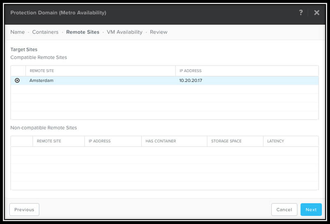Sort by the Has Container column

[x=160, y=141]
